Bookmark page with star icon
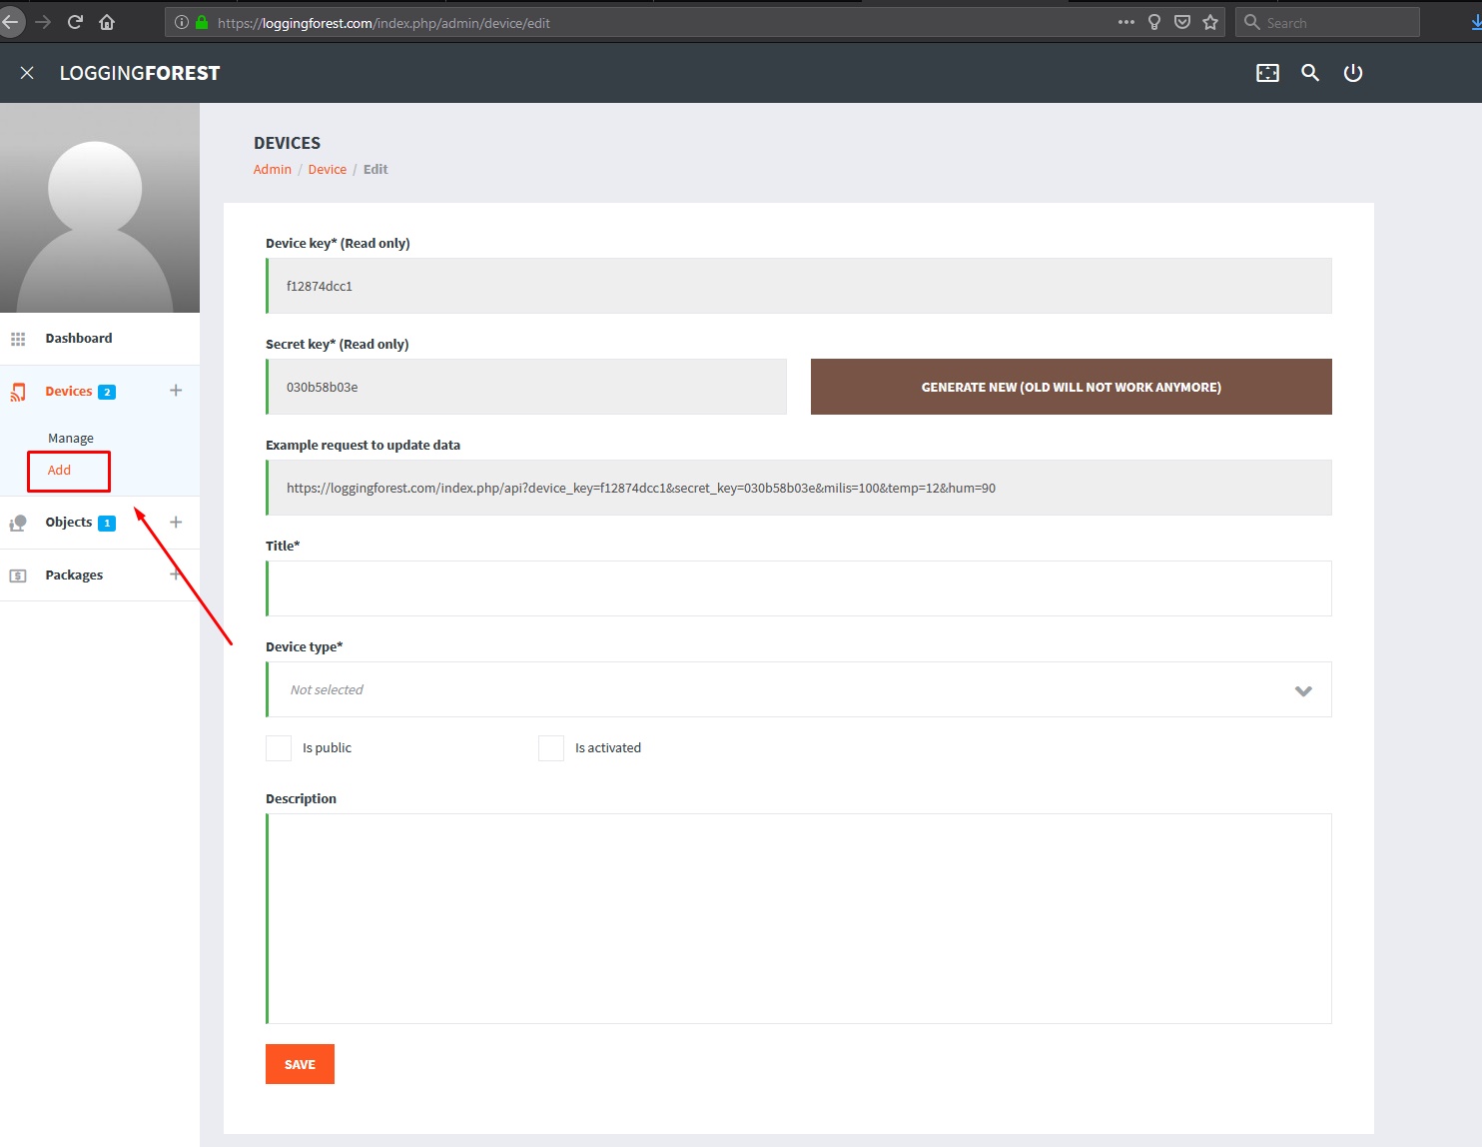1482x1147 pixels. (x=1210, y=22)
